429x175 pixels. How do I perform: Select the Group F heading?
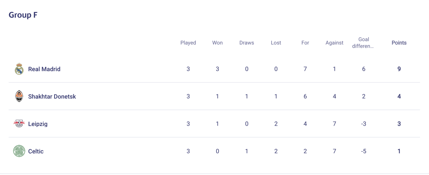click(23, 15)
